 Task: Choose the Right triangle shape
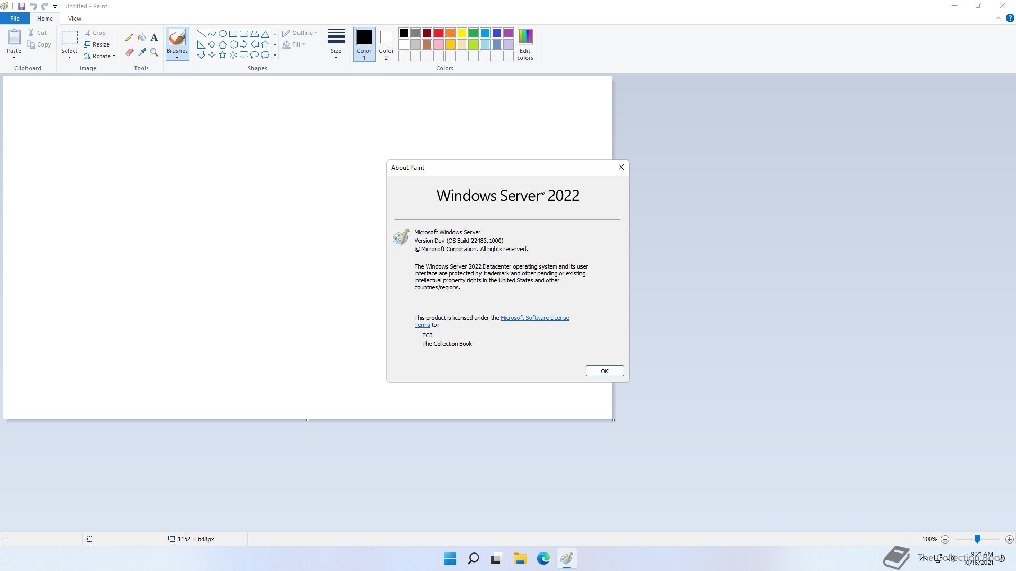click(201, 44)
